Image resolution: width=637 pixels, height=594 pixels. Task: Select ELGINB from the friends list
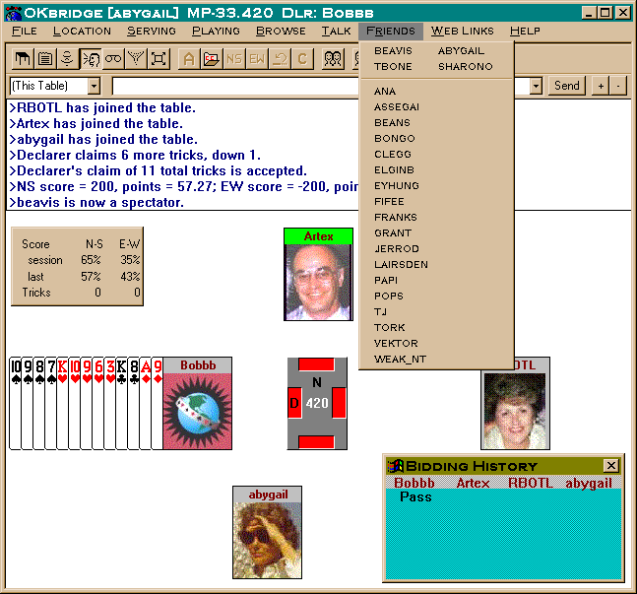pos(437,170)
